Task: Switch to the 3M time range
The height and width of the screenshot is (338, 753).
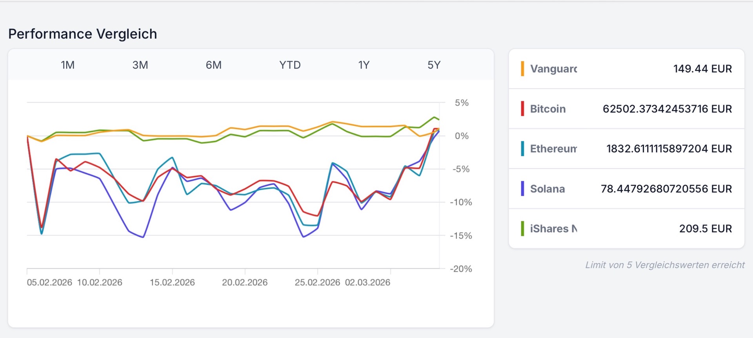Action: click(140, 65)
